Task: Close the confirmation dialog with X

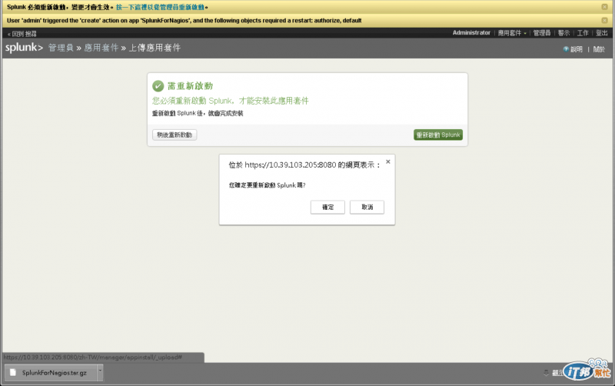Action: pos(388,161)
